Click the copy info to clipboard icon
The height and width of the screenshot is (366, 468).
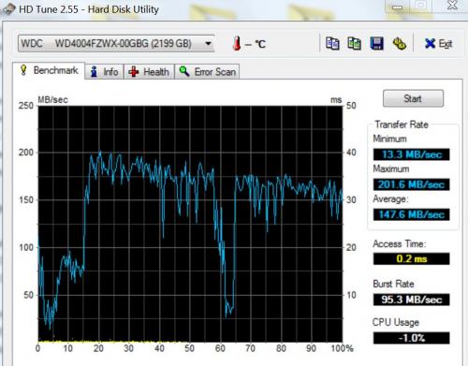332,43
